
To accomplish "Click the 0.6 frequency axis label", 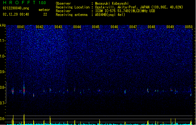I will coord(3,119).
